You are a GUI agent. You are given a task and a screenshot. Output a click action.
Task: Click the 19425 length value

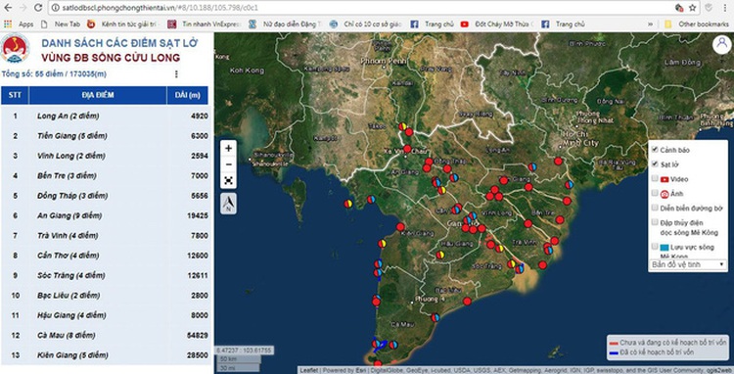[198, 215]
